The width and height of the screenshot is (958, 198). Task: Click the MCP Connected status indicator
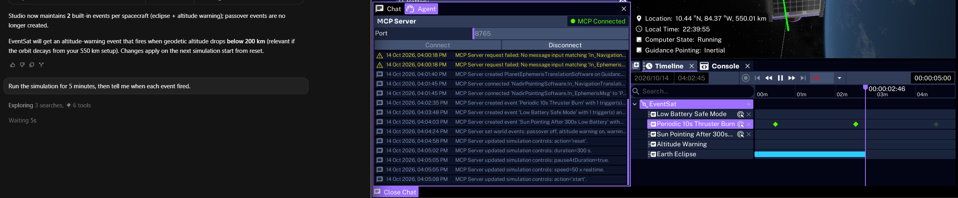pos(597,21)
